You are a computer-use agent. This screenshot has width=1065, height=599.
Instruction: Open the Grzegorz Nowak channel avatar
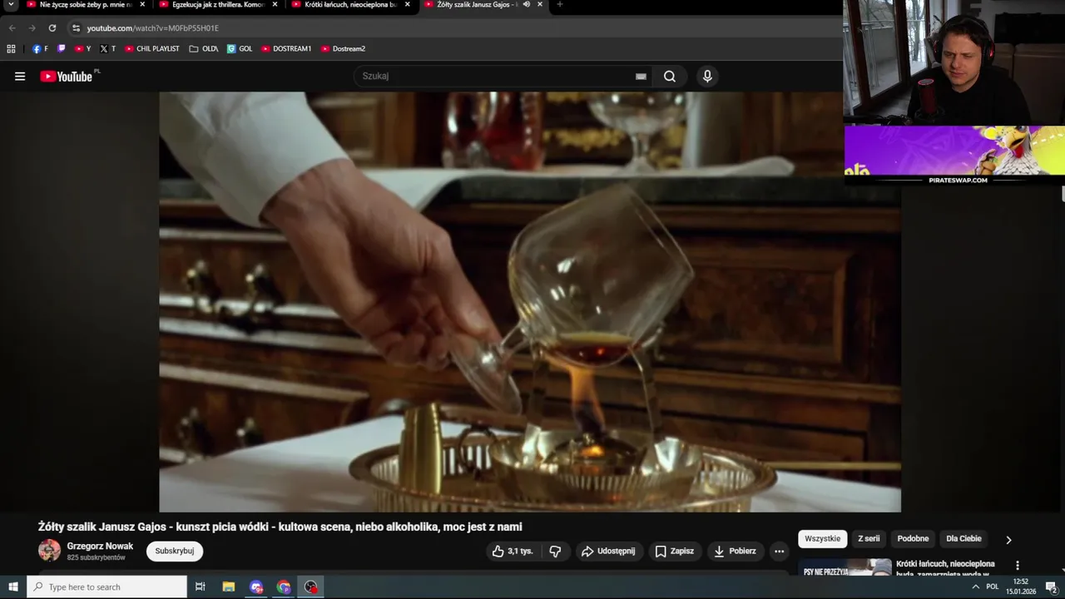point(49,551)
